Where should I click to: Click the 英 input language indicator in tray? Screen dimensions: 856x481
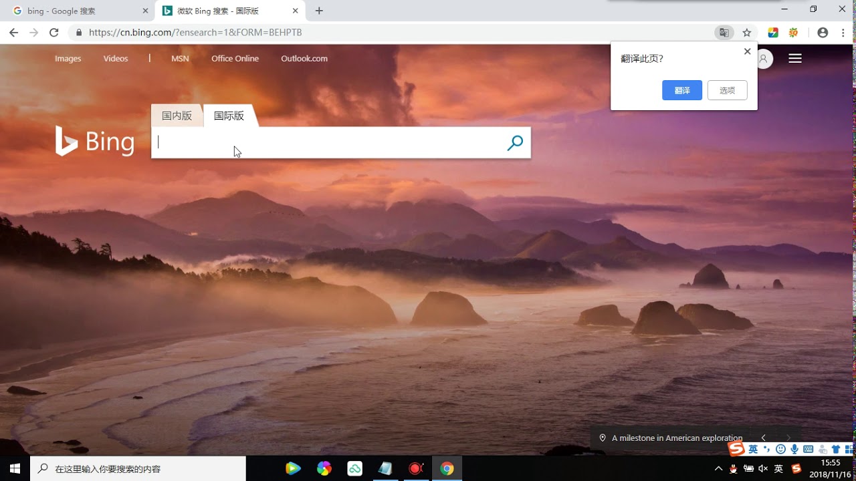[x=778, y=469]
